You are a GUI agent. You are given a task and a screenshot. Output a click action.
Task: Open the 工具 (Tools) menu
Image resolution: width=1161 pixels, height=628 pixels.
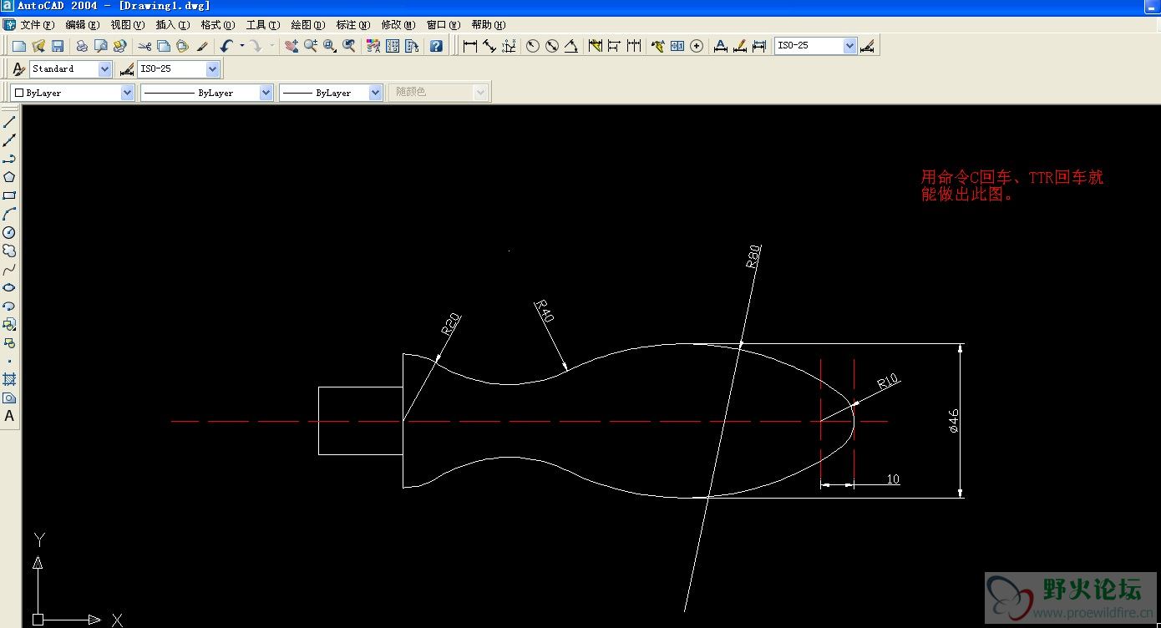click(x=262, y=25)
